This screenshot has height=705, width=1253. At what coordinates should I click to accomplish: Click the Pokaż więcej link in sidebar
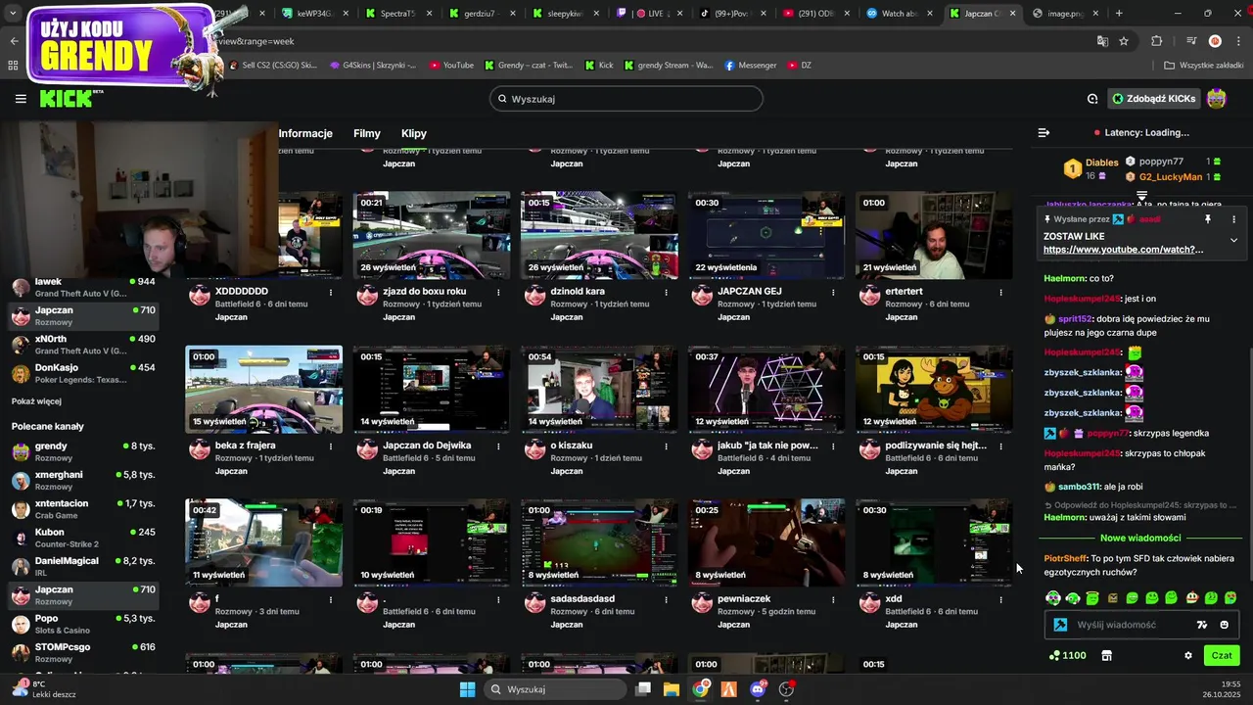(x=36, y=401)
